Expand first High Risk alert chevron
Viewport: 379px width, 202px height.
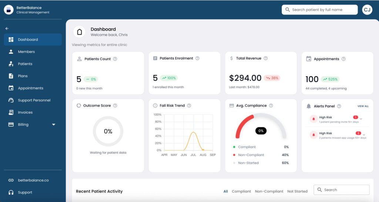pos(361,119)
